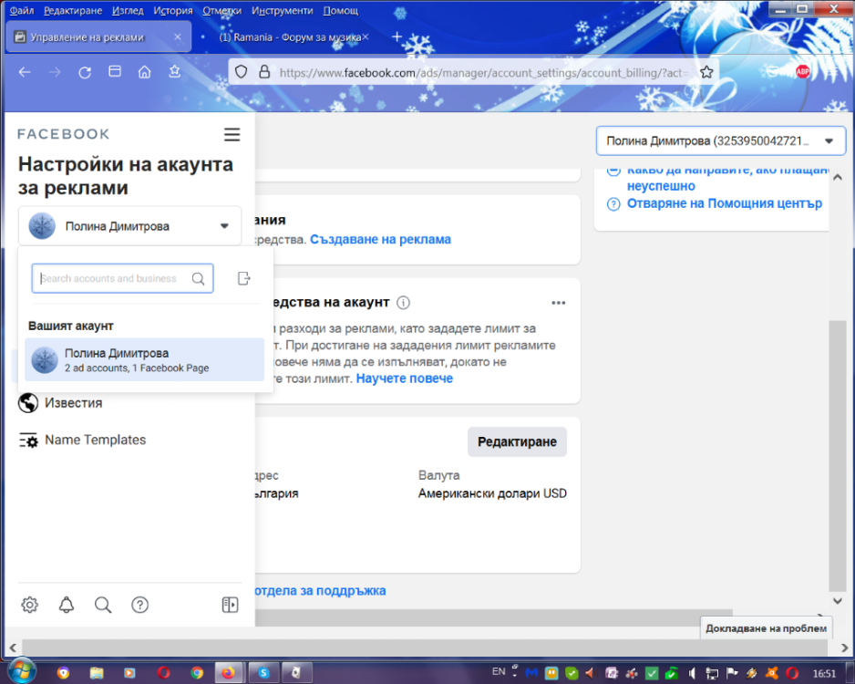Open a new tab with the plus button
The width and height of the screenshot is (855, 684).
click(x=397, y=36)
